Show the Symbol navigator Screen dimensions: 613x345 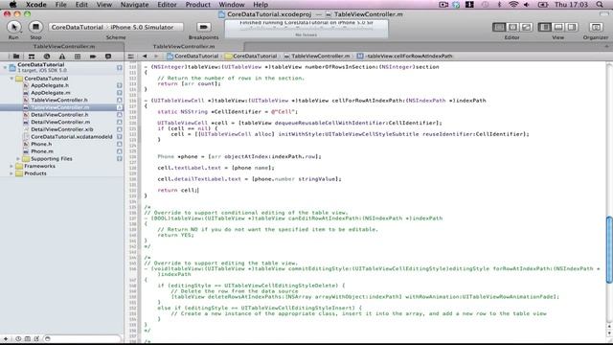tap(32, 57)
